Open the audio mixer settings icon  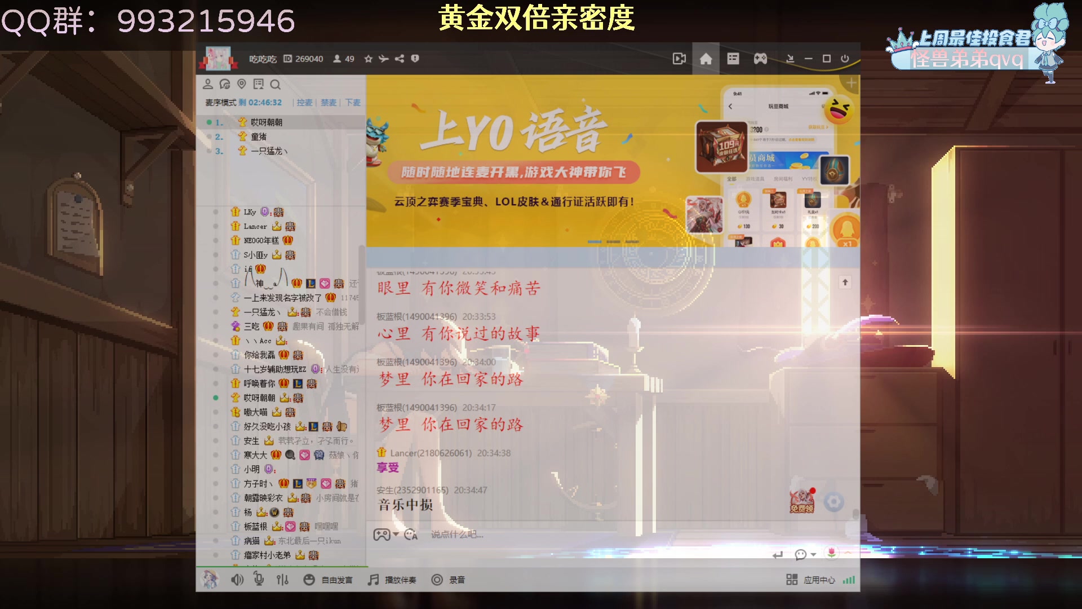point(282,580)
